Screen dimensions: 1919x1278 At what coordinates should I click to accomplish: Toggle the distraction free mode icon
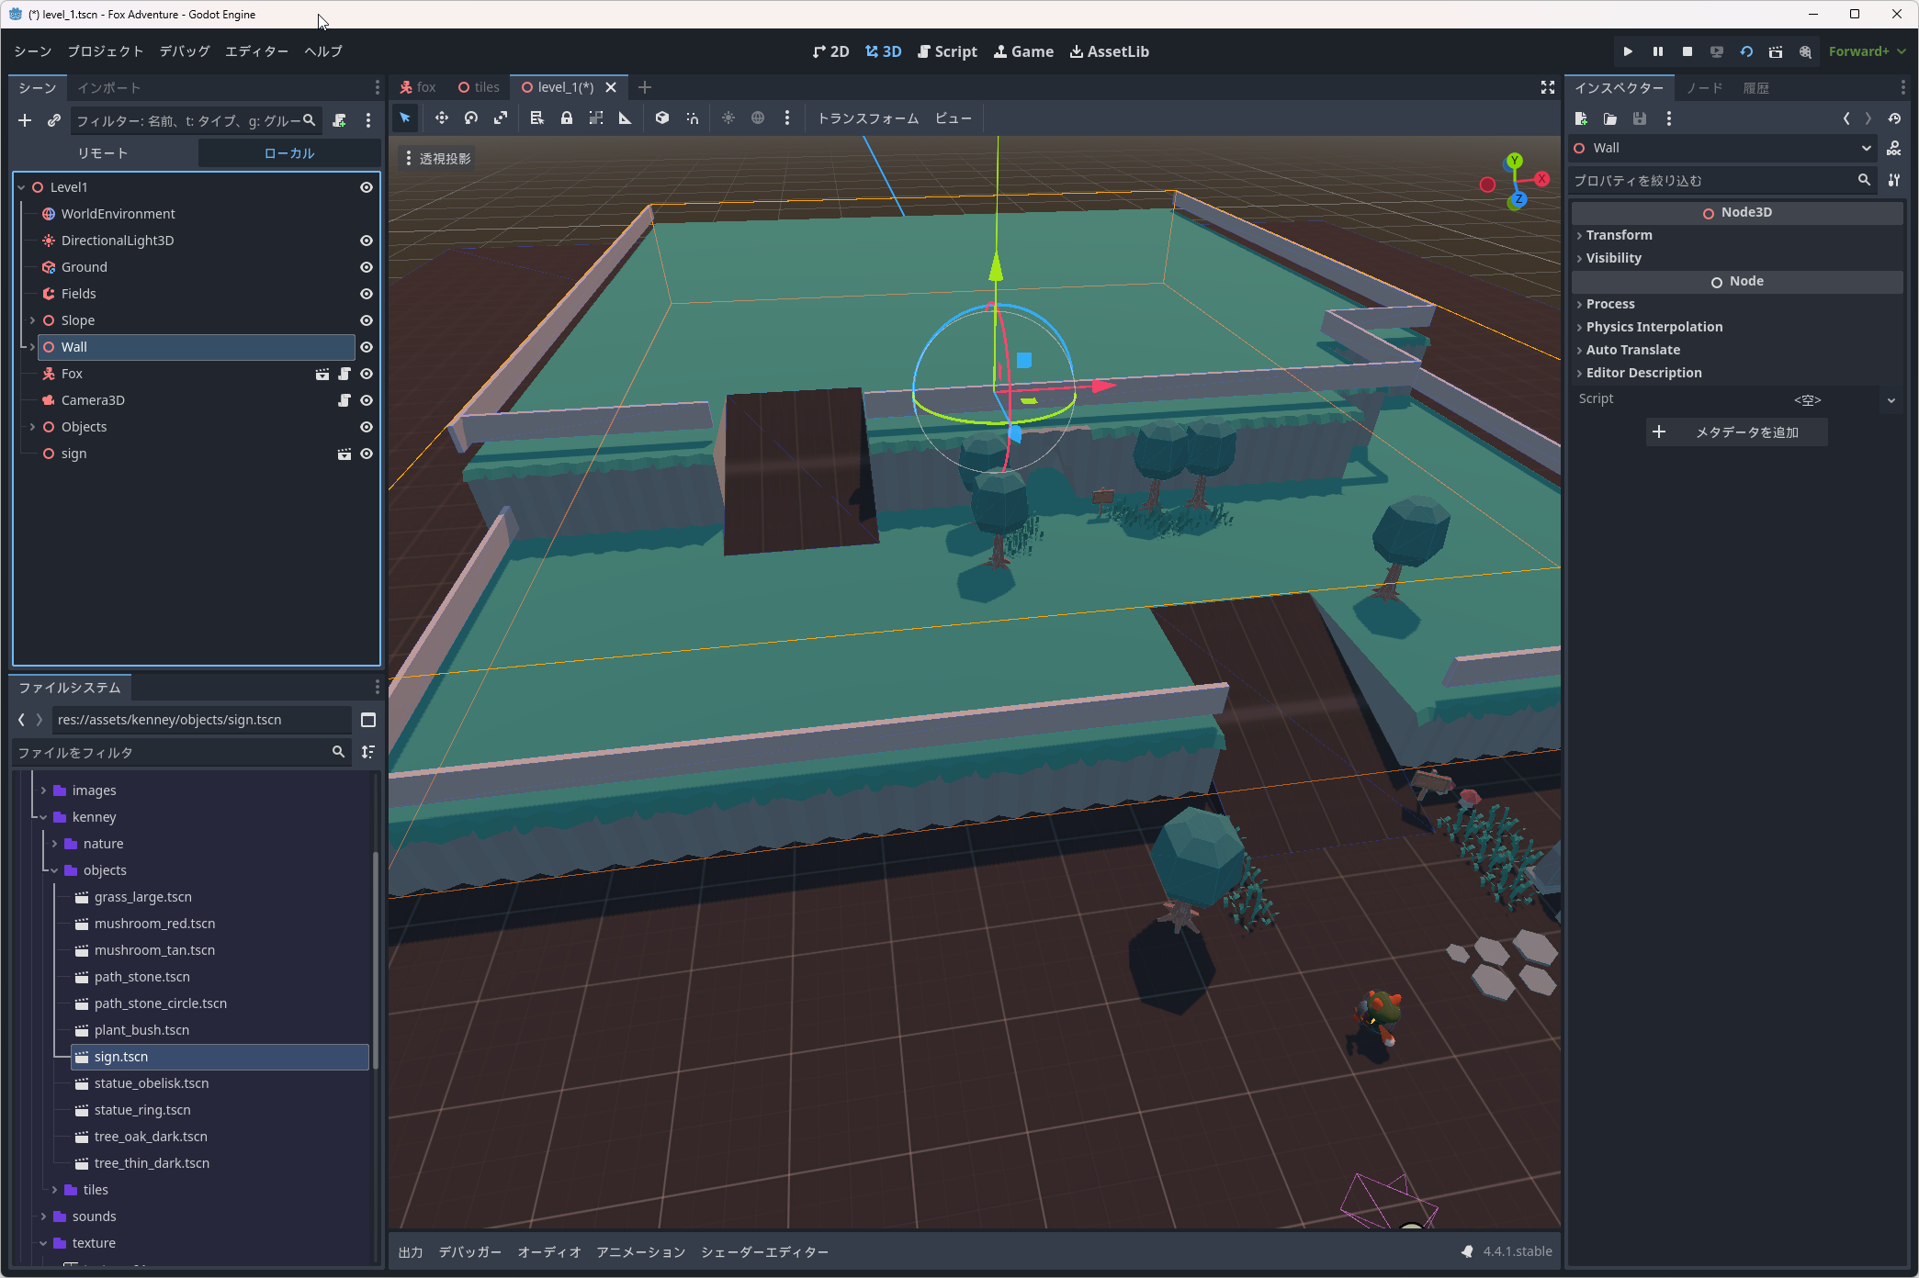[1548, 87]
